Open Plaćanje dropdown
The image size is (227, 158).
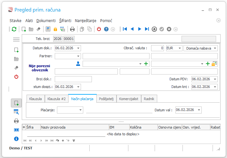80,110
